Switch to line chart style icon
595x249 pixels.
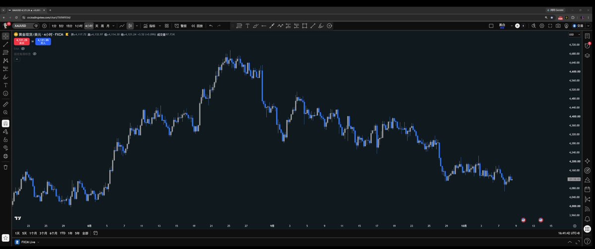click(x=122, y=26)
